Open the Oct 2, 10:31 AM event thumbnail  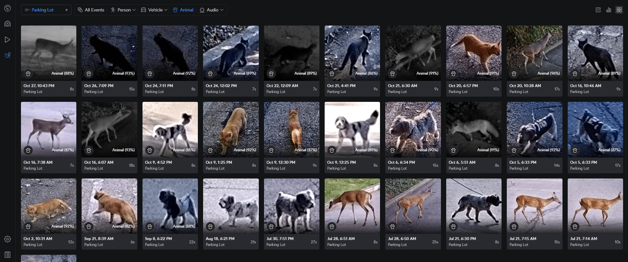[48, 206]
